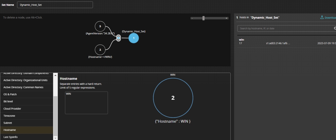Select OS & Patch filter category
This screenshot has height=140, width=336.
(x=26, y=94)
